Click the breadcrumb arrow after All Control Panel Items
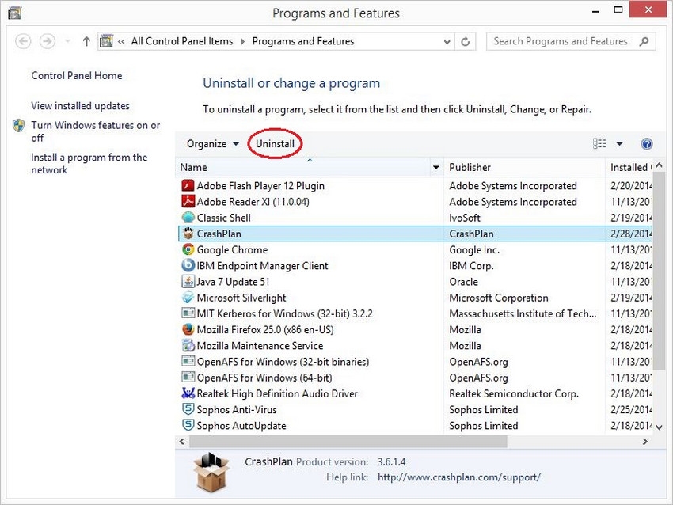 click(x=243, y=42)
